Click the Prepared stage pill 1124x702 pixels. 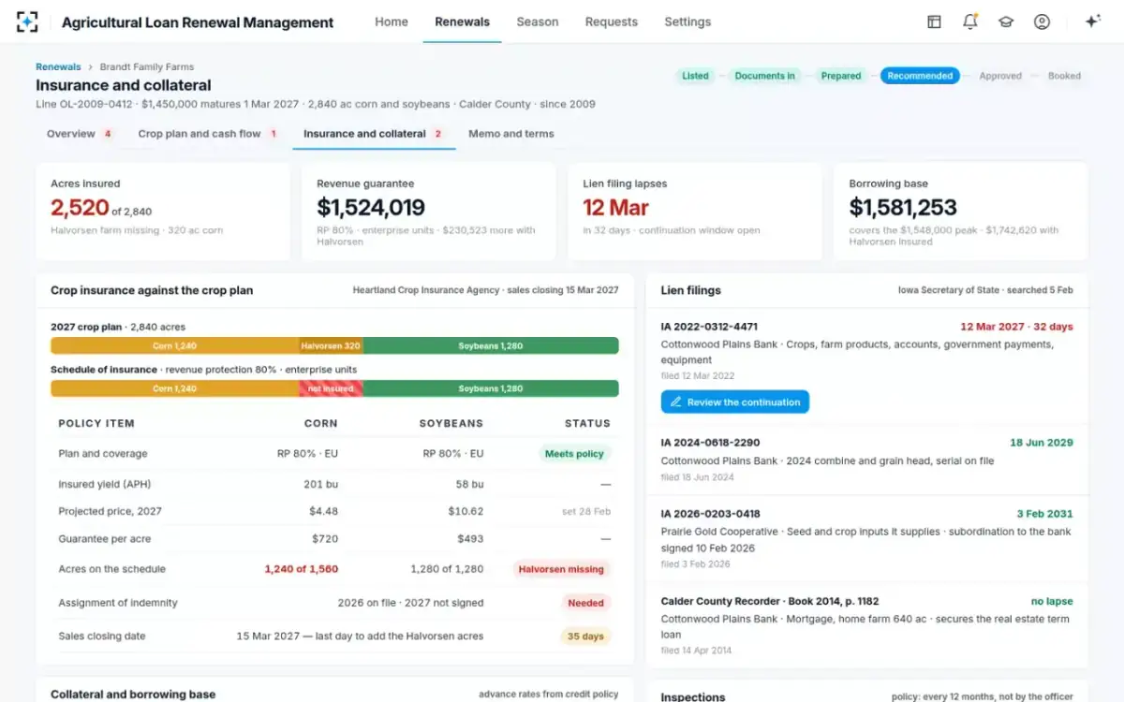click(841, 76)
